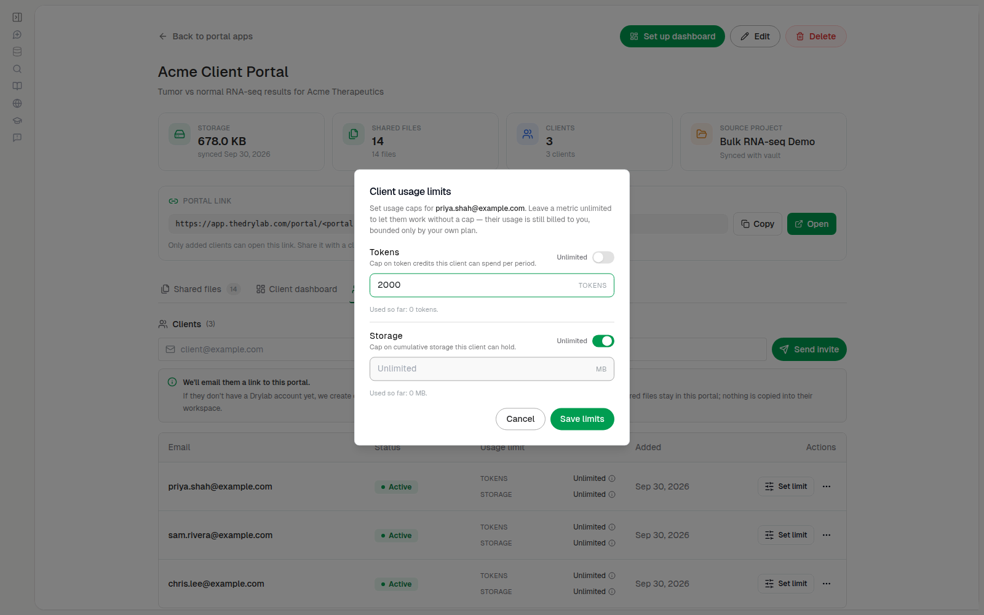
Task: Open the new chat icon in sidebar
Action: click(17, 34)
